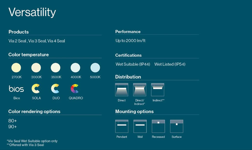Choose the DUO color ring icon

click(x=55, y=89)
